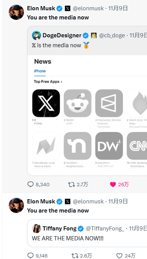
Task: Open Tiffany Fong's avatar in quoted tweet
Action: coord(36,229)
